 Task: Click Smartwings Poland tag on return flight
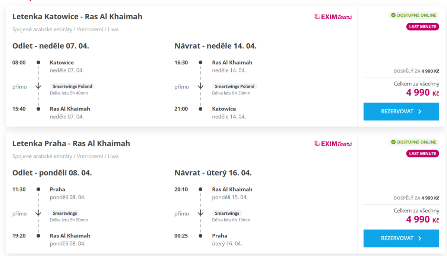click(234, 86)
